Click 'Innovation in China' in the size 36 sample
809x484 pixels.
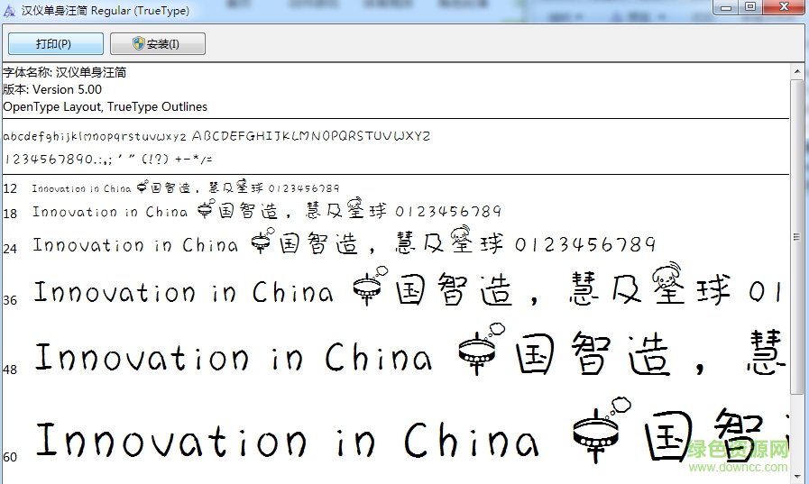(184, 292)
